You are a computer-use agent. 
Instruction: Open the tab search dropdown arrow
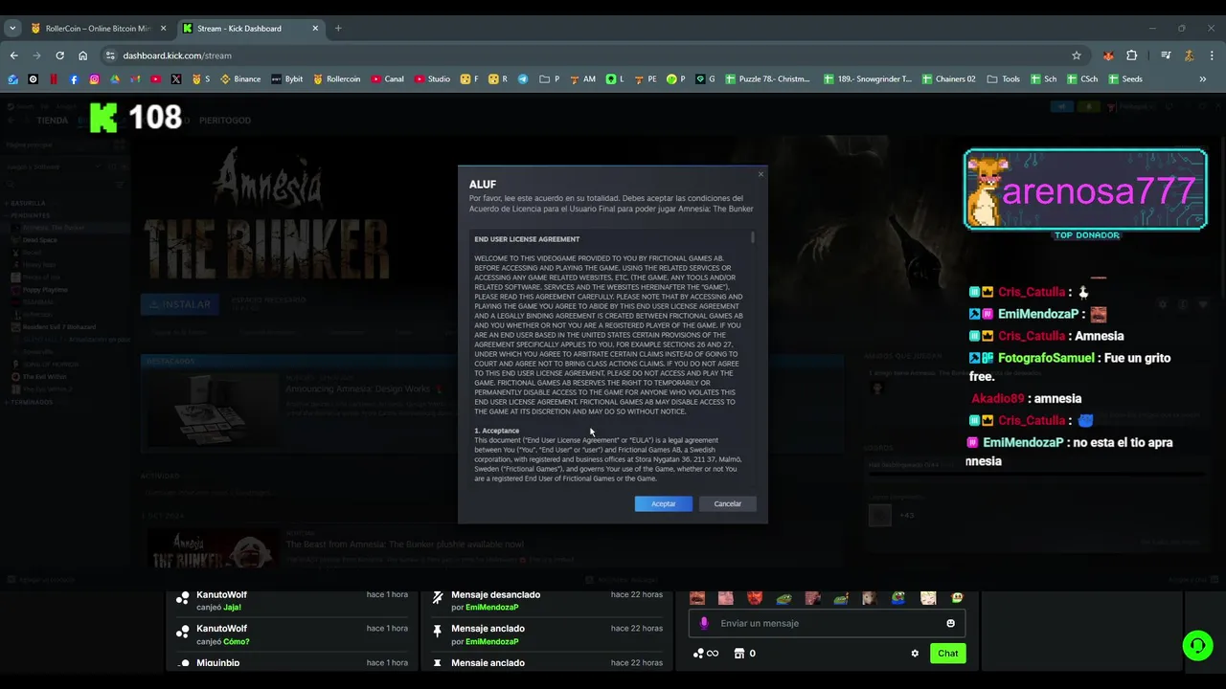[x=12, y=29]
